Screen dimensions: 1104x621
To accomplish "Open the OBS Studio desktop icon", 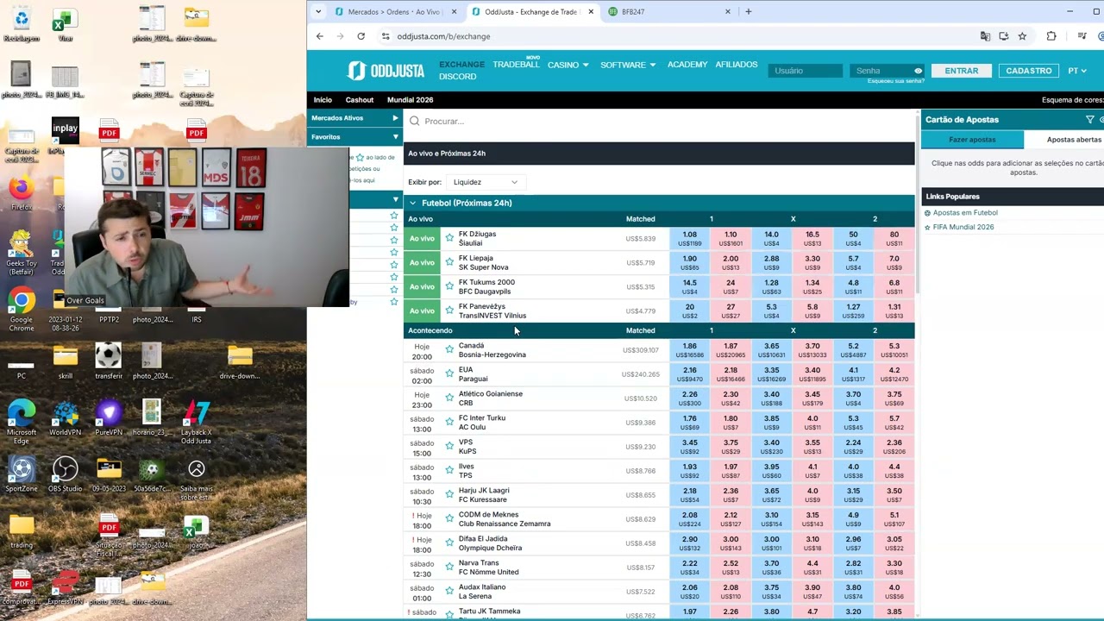I will tap(66, 474).
